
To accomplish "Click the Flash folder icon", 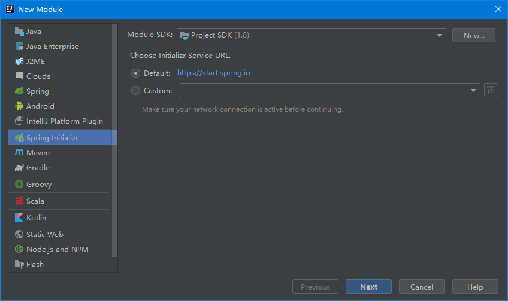I will (19, 264).
